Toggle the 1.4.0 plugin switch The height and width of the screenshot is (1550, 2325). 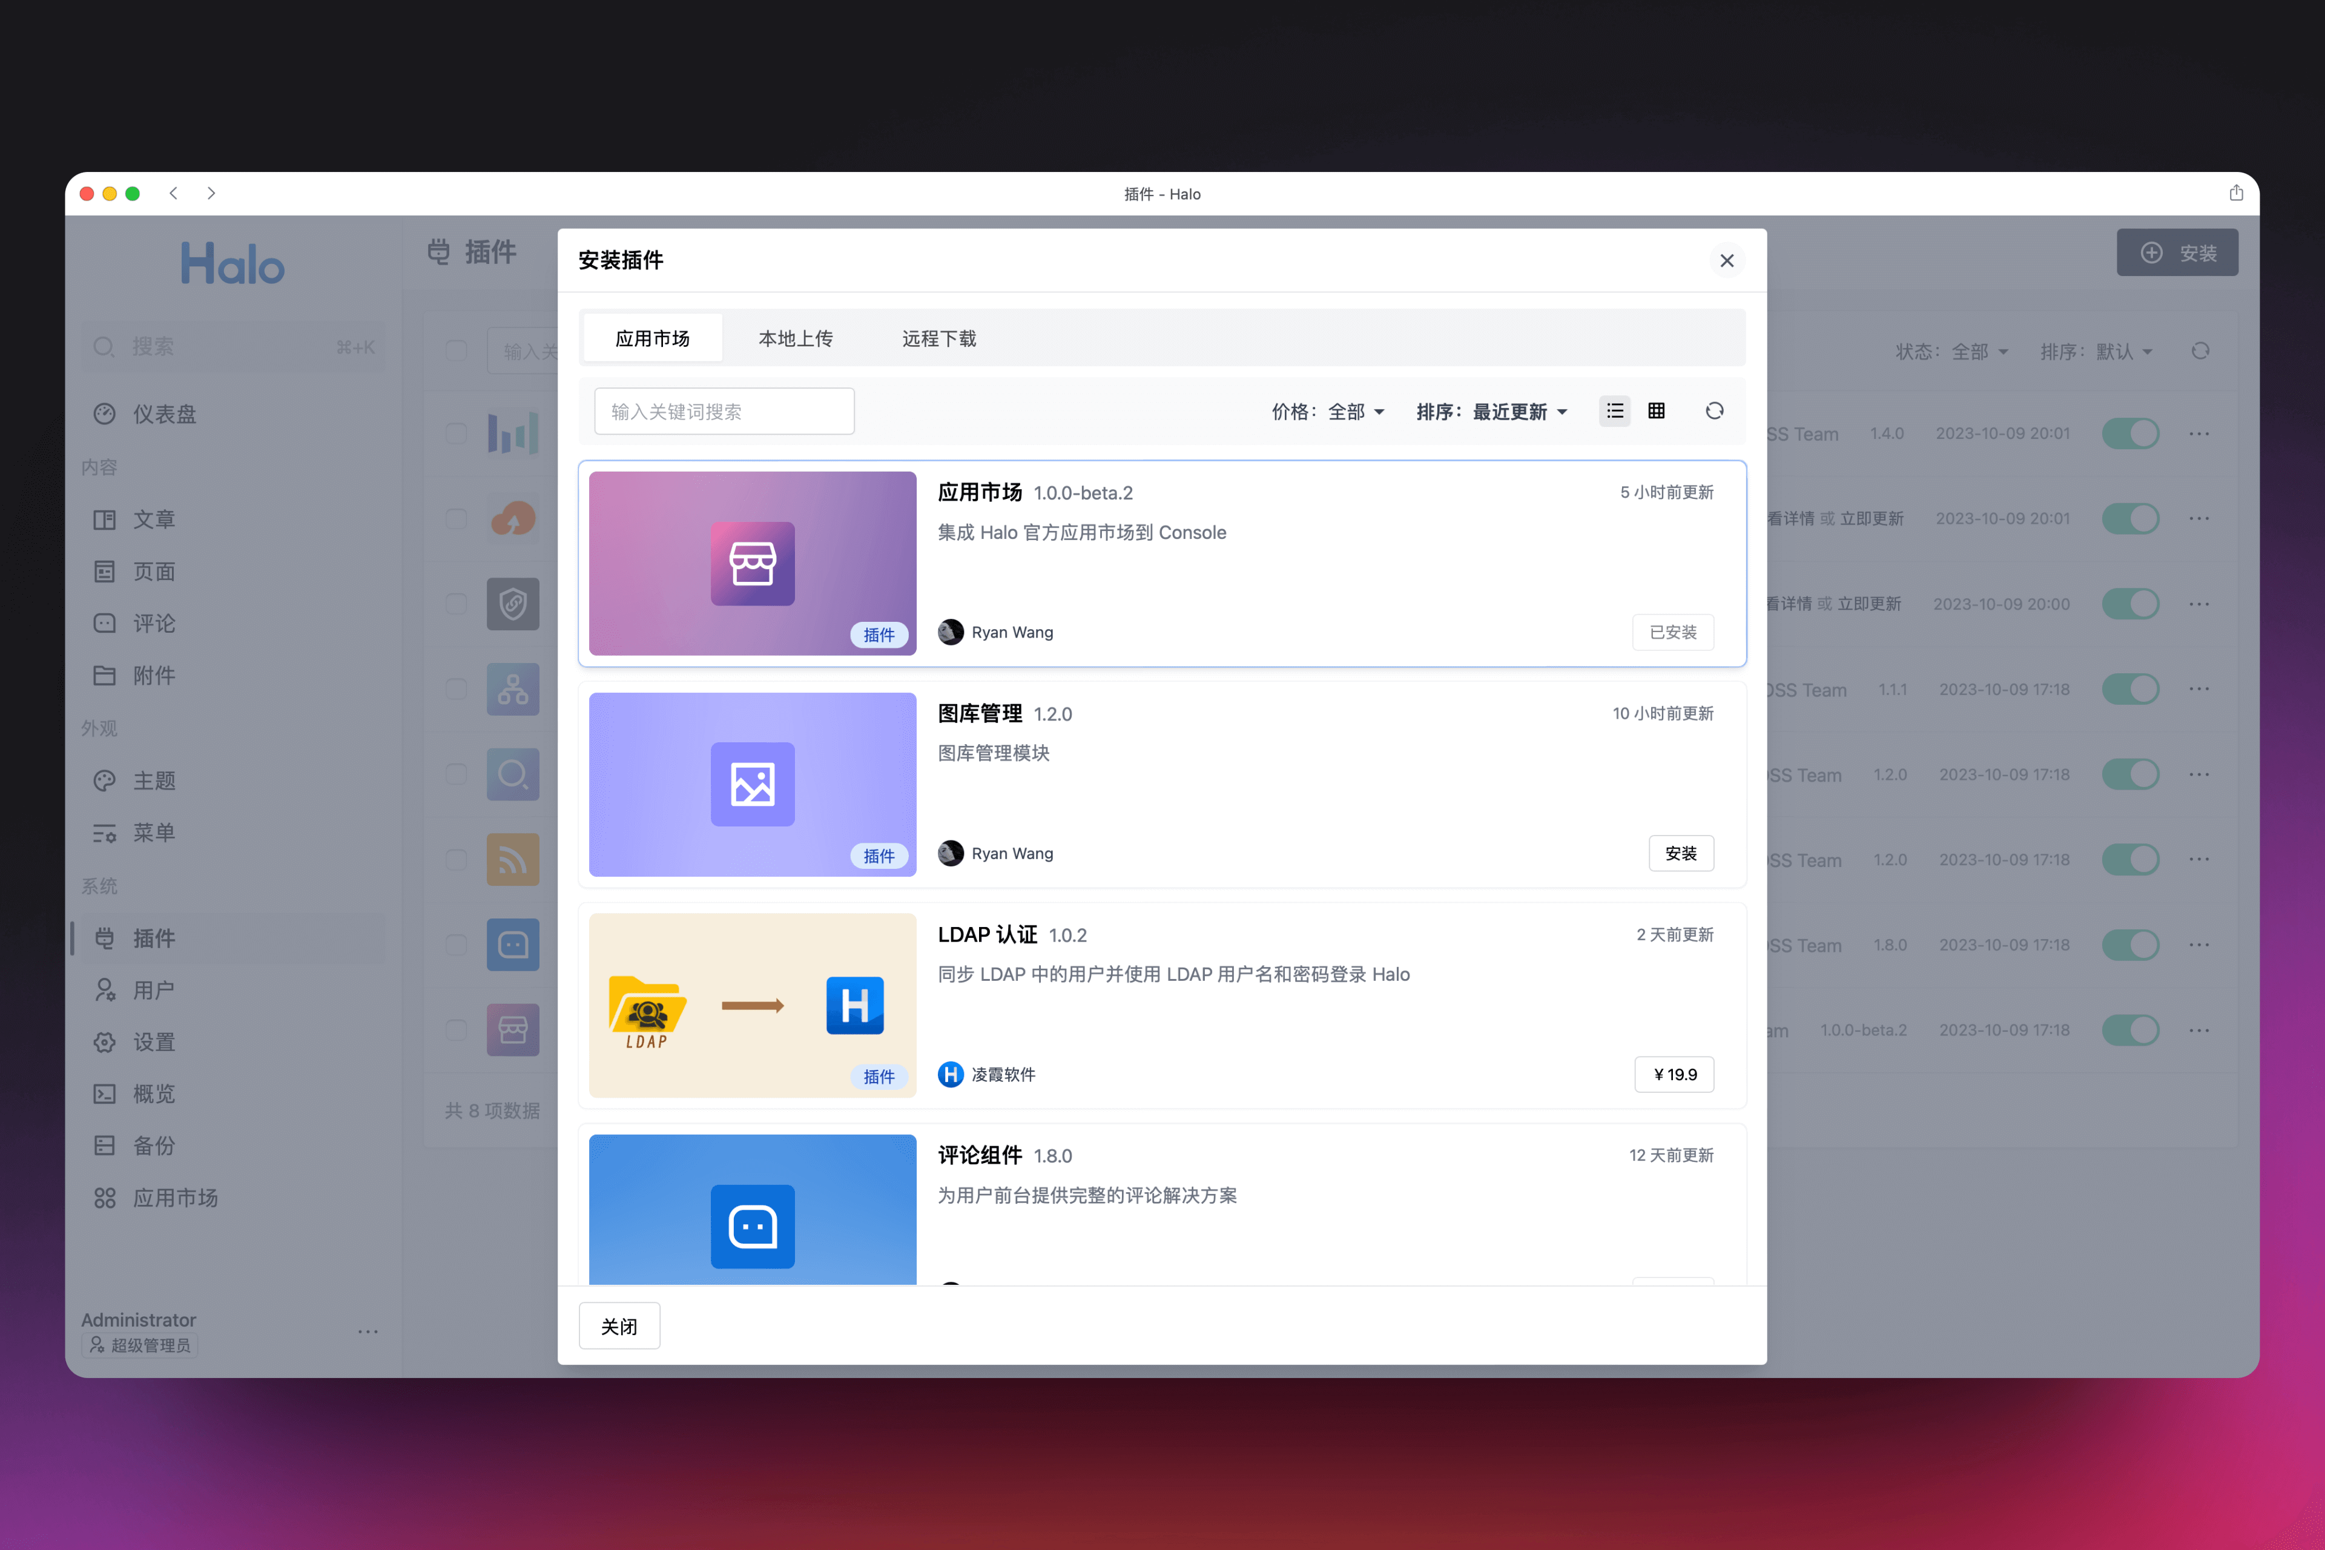click(2130, 434)
